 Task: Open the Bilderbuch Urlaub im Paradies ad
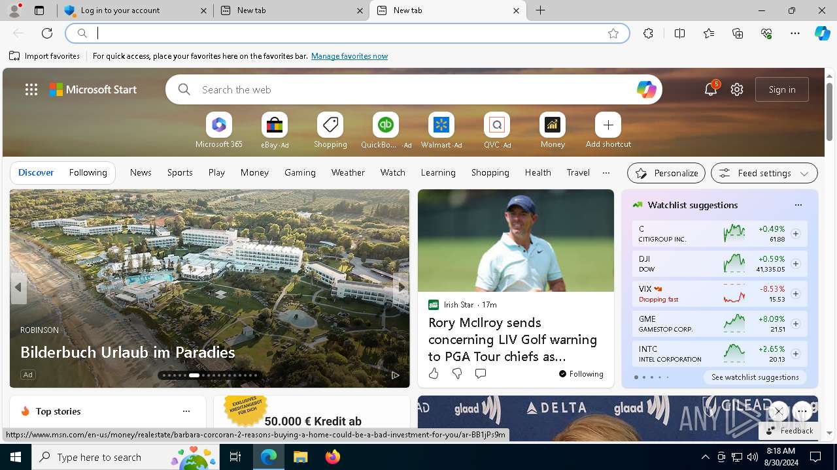tap(128, 352)
